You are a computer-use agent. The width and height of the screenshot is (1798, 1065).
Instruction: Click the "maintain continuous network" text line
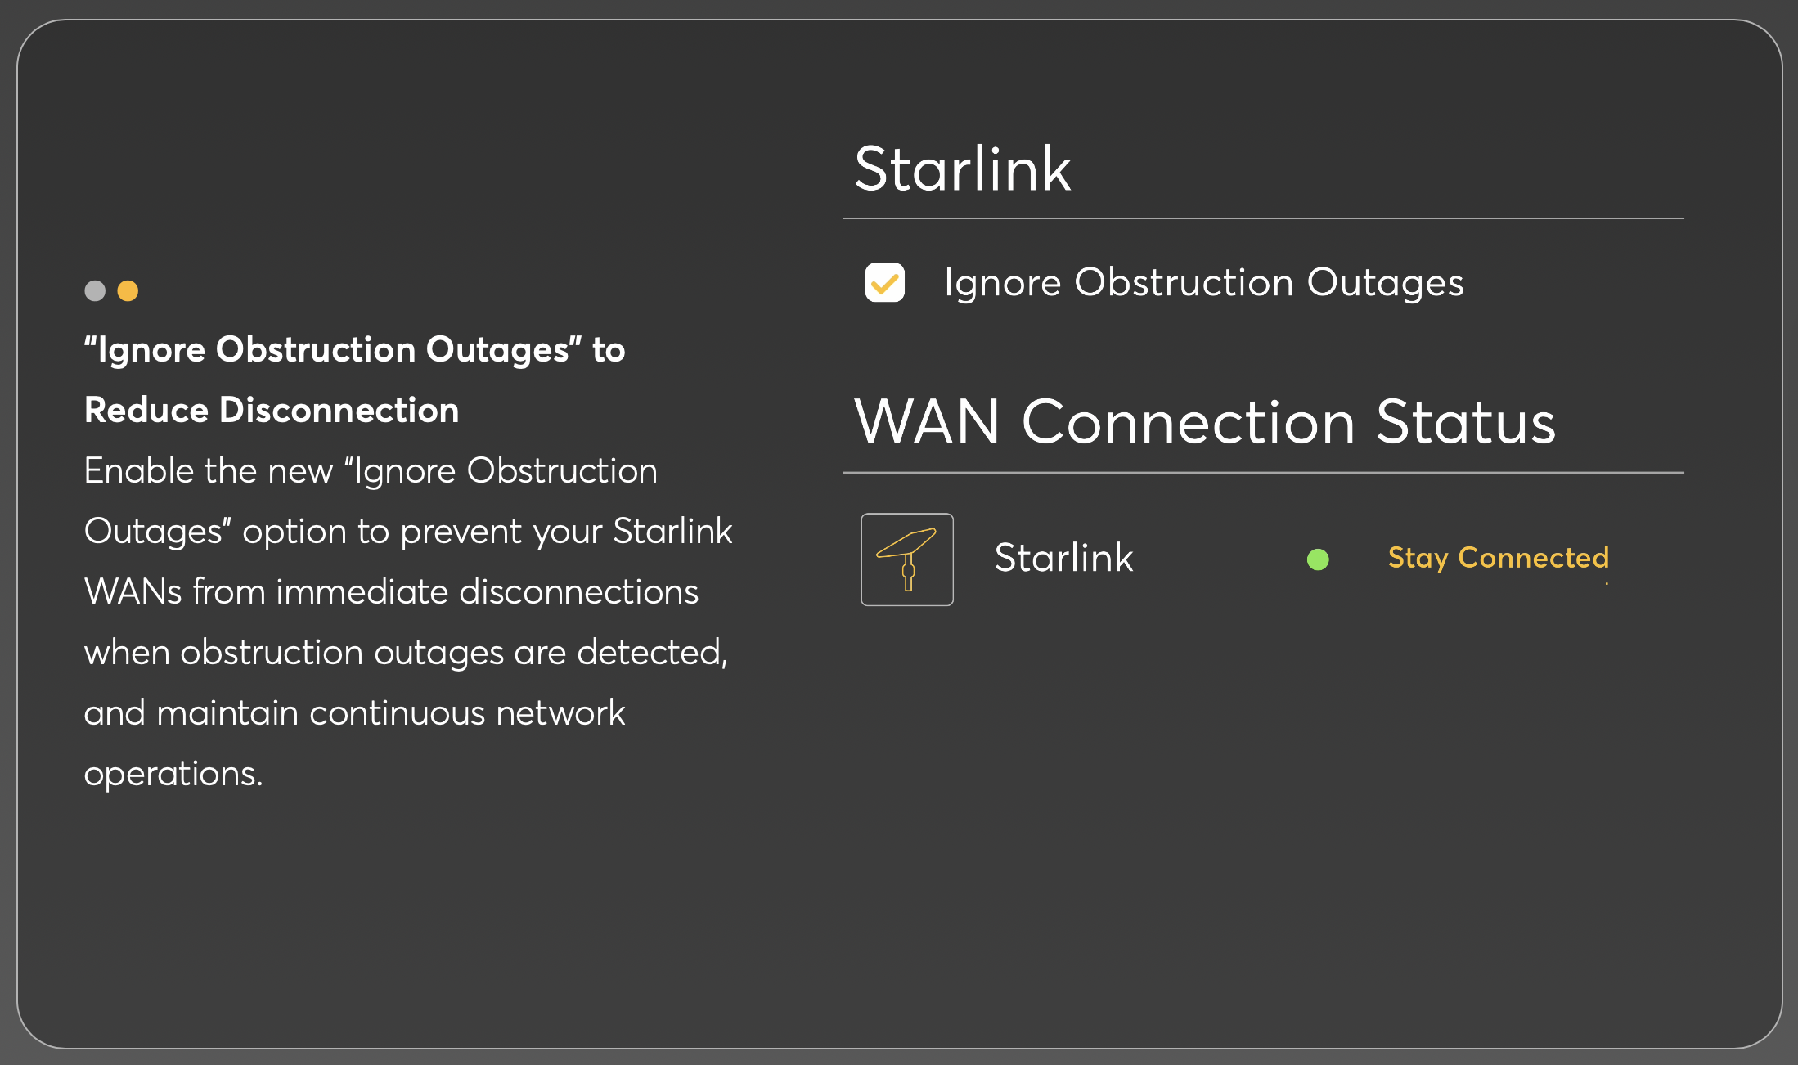coord(391,712)
